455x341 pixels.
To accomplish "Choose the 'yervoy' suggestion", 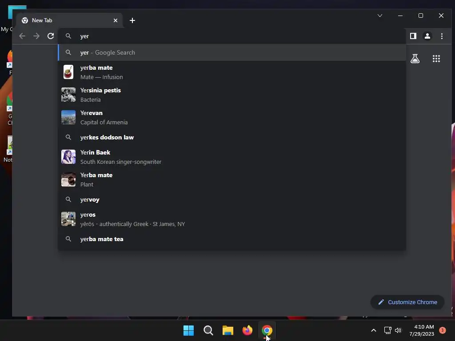I will click(232, 199).
